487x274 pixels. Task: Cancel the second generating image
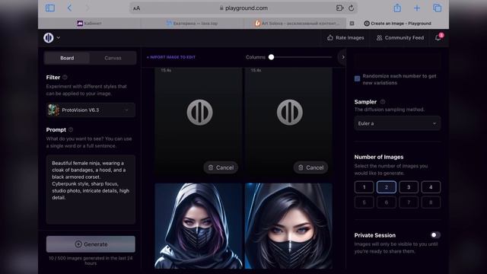311,167
